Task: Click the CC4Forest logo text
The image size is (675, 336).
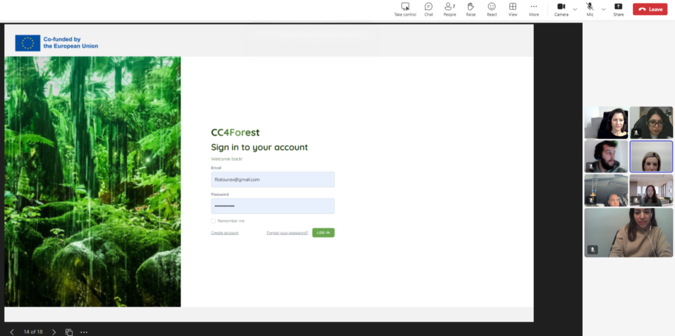Action: click(x=235, y=132)
